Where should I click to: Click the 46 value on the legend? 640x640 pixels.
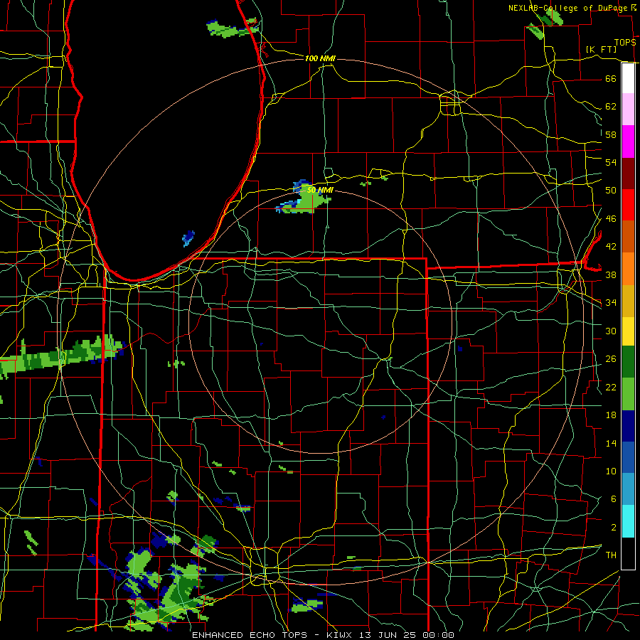point(611,219)
